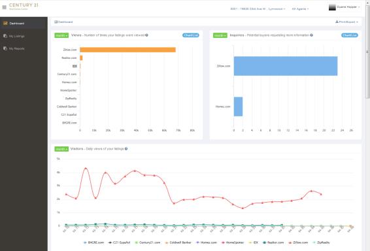Click the Zillow.com blue inquiries bar
Screen dimensions: 370x251
[286, 66]
